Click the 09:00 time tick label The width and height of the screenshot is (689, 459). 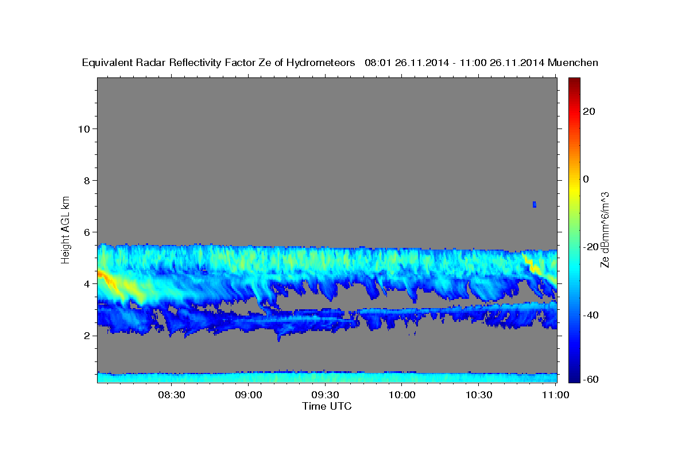(x=249, y=395)
